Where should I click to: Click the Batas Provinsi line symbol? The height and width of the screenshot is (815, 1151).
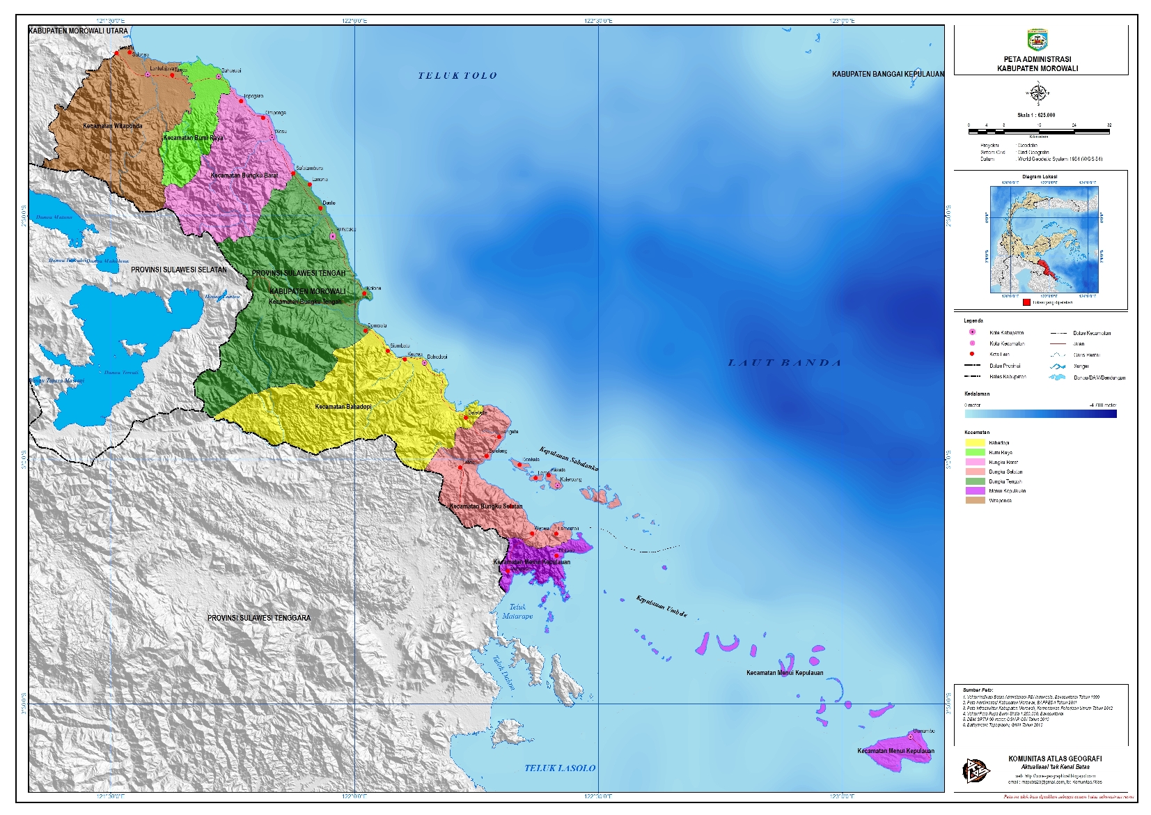tap(972, 366)
